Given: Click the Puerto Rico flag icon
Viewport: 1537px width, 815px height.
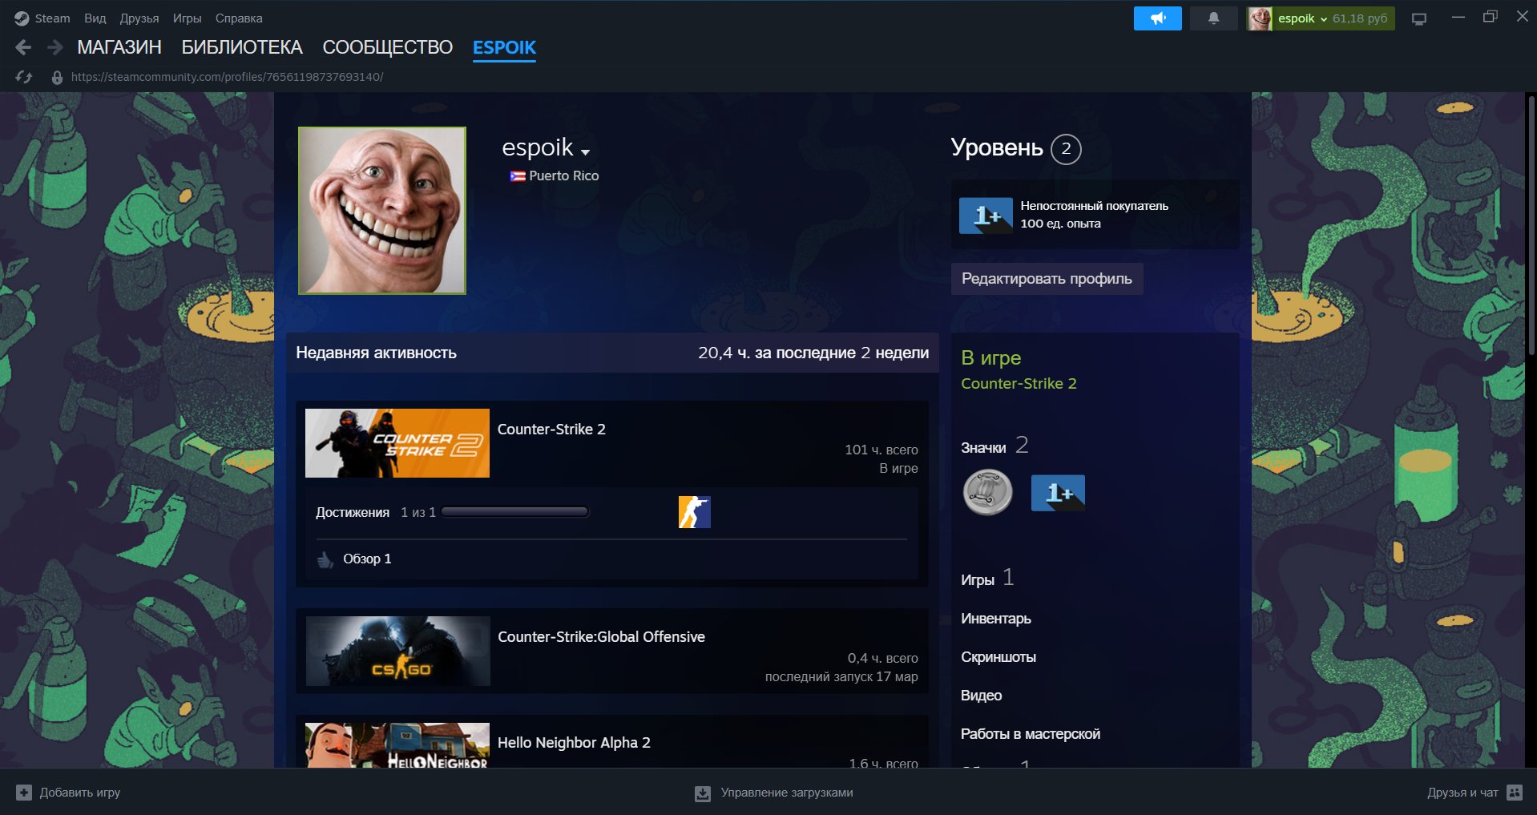Looking at the screenshot, I should 518,176.
